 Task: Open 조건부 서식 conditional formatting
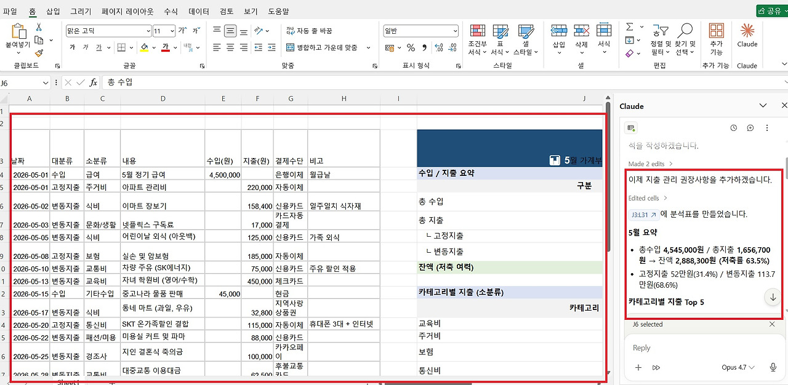tap(477, 40)
